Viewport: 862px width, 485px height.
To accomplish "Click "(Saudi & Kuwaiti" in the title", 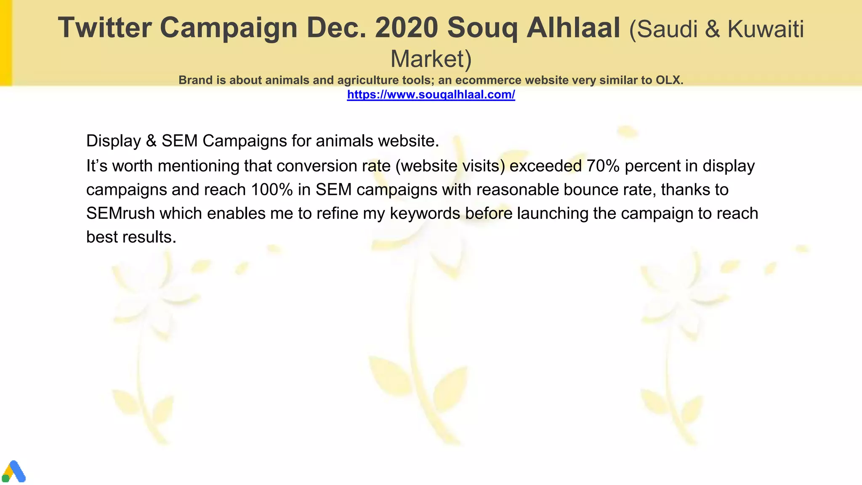I will (716, 29).
